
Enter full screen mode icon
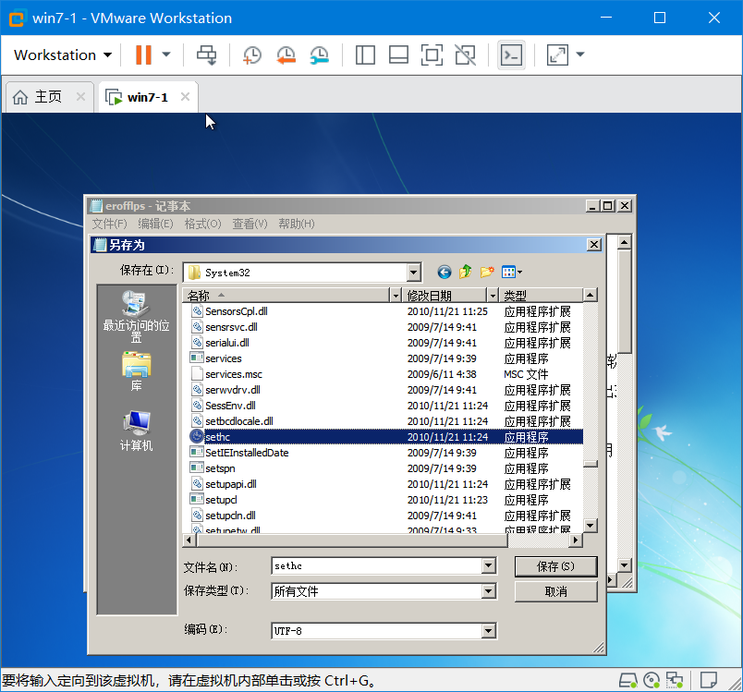click(x=432, y=55)
